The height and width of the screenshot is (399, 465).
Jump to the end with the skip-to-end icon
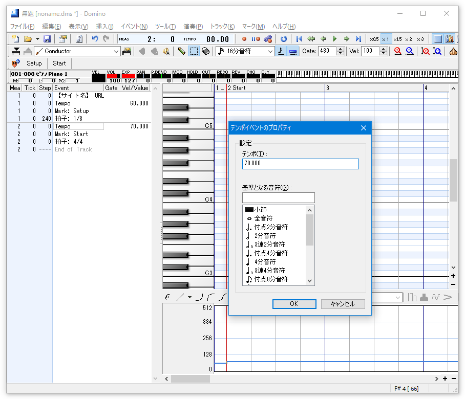pos(358,39)
